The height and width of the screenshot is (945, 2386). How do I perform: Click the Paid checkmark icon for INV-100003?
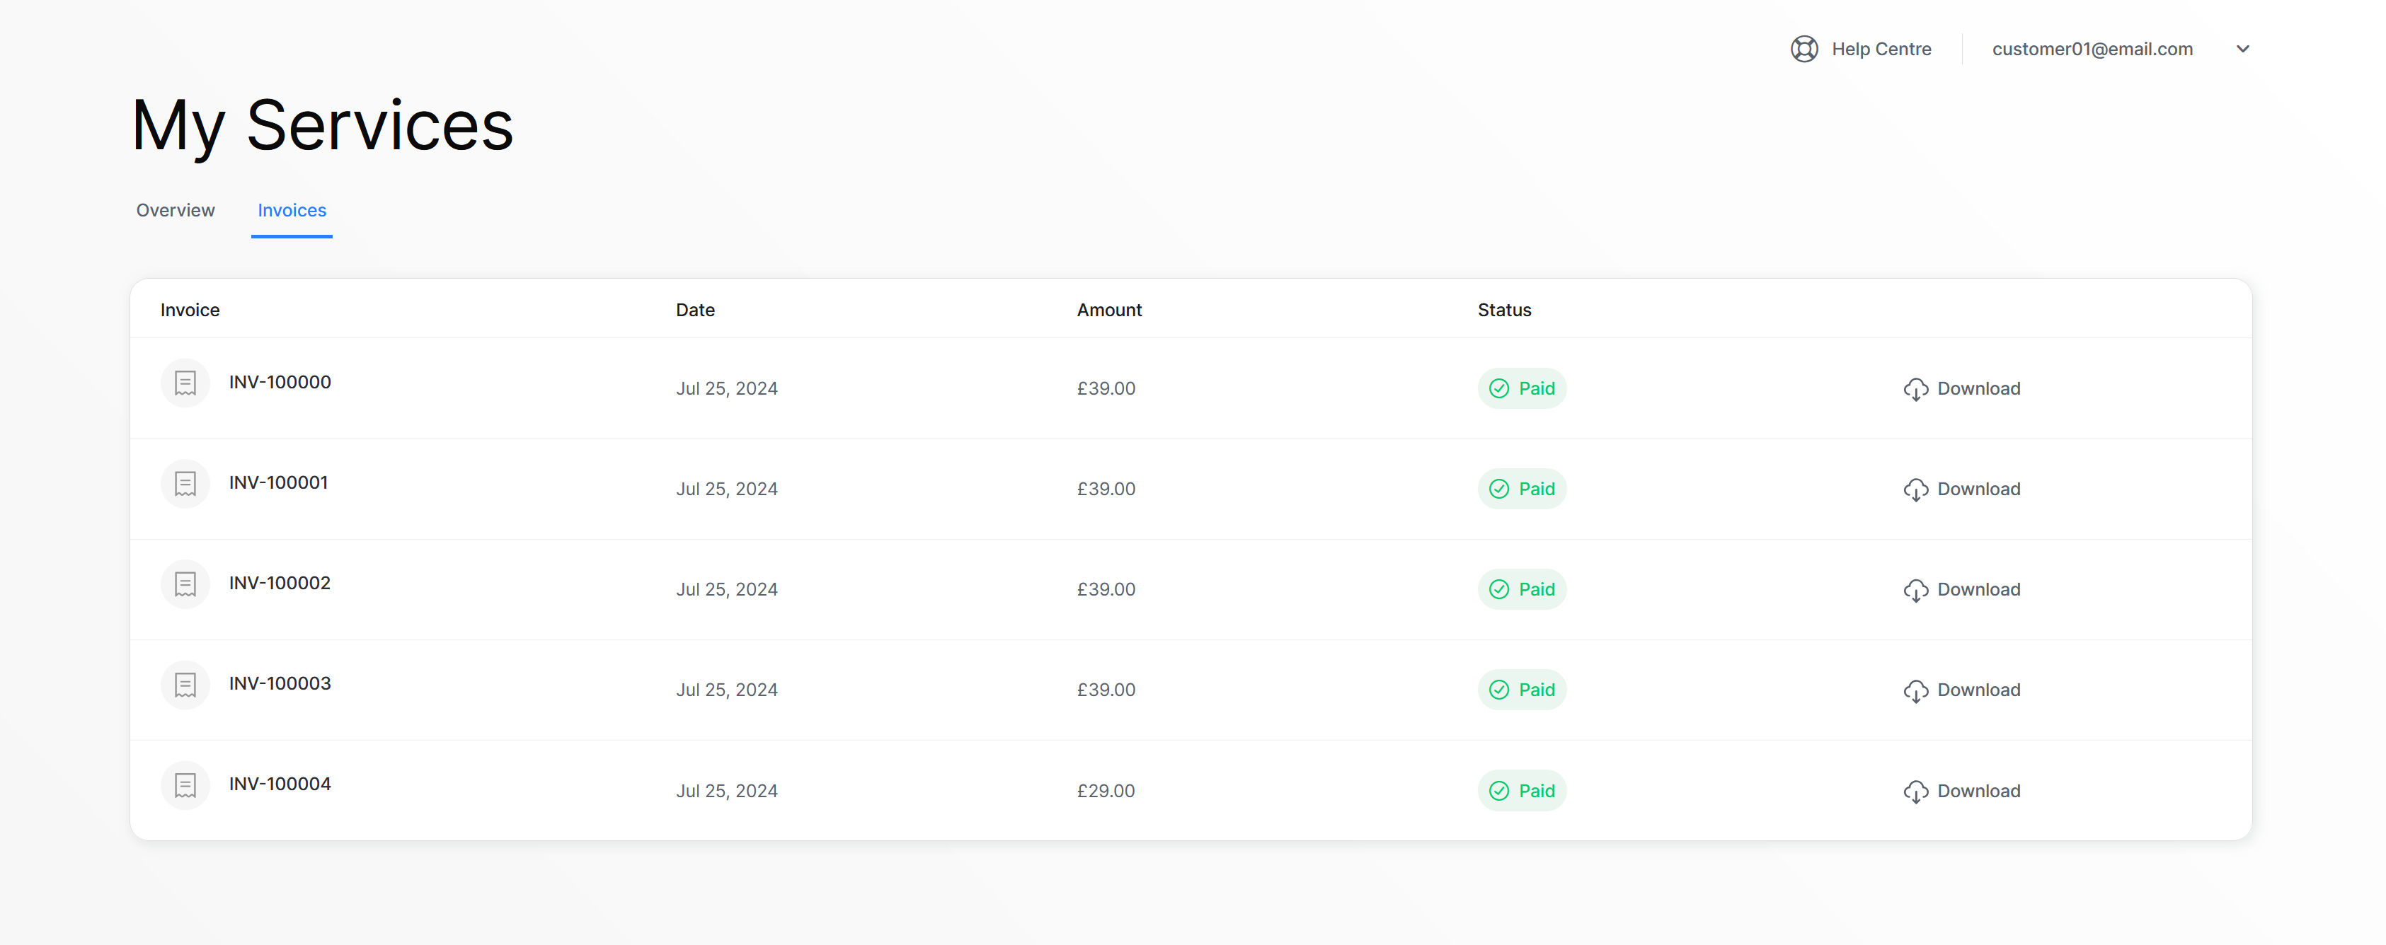1498,690
